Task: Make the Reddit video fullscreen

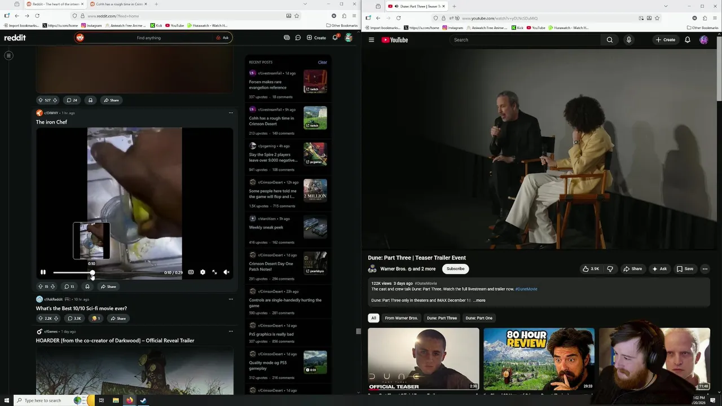Action: coord(214,272)
